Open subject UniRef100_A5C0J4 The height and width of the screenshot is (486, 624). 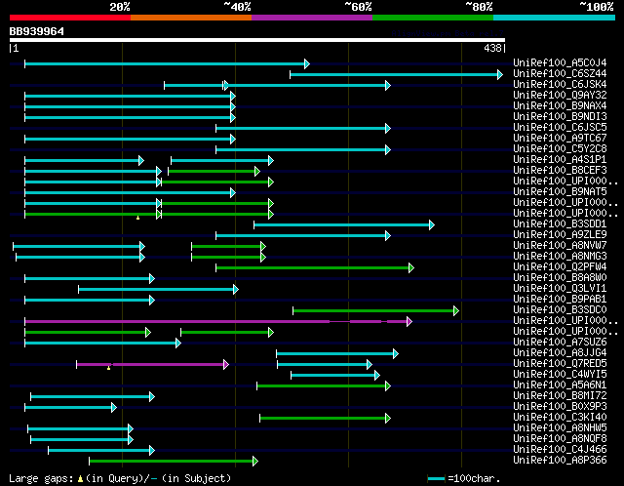point(560,62)
